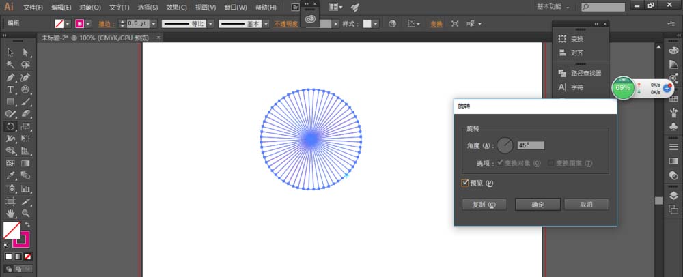Select the Zoom magnifier tool

click(26, 213)
